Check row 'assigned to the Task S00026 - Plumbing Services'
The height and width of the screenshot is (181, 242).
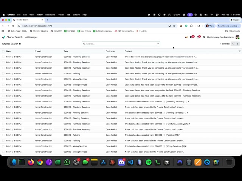click(x=3, y=90)
